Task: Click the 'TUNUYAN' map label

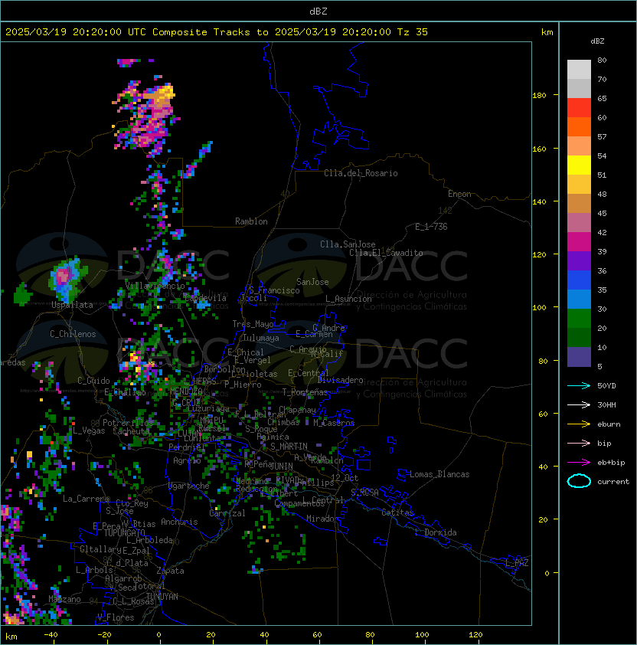Action: click(162, 597)
